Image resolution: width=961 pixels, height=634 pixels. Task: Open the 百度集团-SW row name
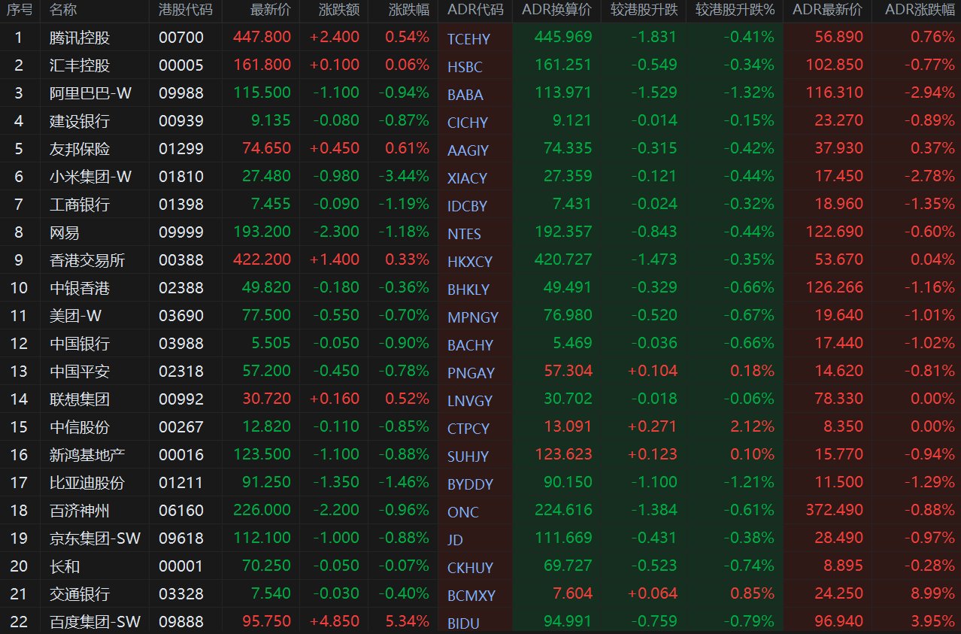tap(95, 622)
